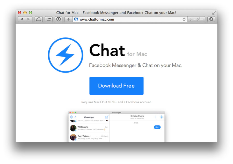Minimize the Safari window with yellow button
Viewport: 233px width, 164px height.
click(x=25, y=13)
